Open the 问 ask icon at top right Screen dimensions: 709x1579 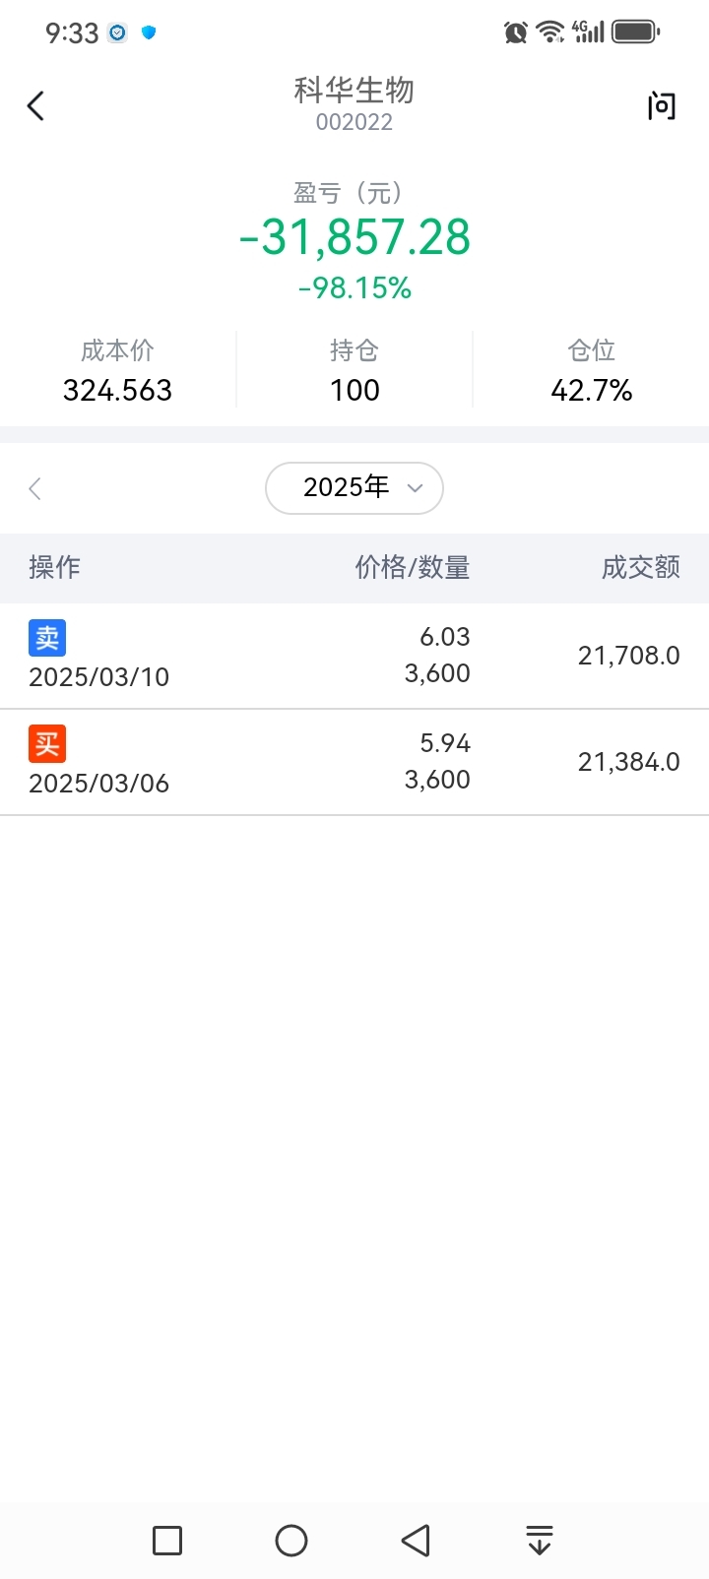pos(662,105)
